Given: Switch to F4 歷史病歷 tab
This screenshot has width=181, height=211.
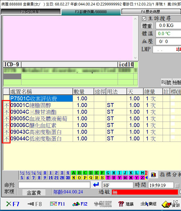Looking at the screenshot, I should tap(151, 12).
